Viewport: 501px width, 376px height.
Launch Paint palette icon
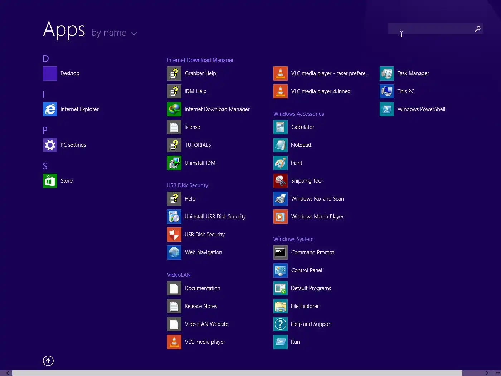point(281,163)
